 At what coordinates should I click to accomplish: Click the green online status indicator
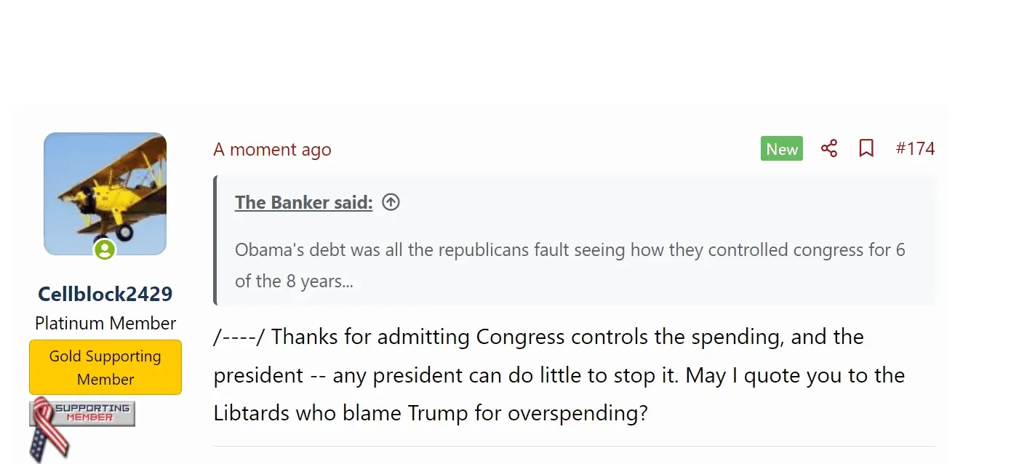[105, 250]
